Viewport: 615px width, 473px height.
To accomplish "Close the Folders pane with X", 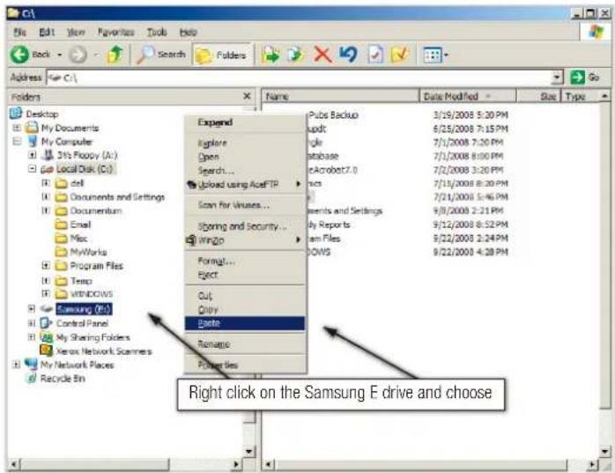I will 247,96.
